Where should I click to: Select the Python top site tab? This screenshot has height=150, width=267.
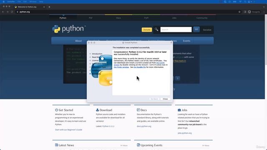click(63, 18)
